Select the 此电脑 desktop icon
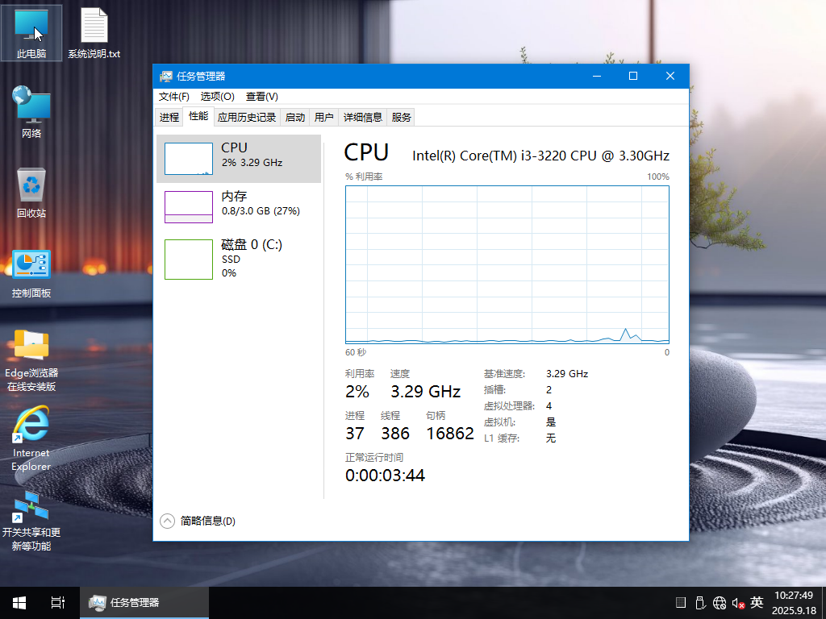 31,32
